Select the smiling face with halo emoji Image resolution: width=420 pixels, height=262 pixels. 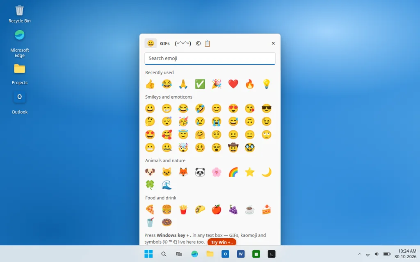tap(183, 134)
